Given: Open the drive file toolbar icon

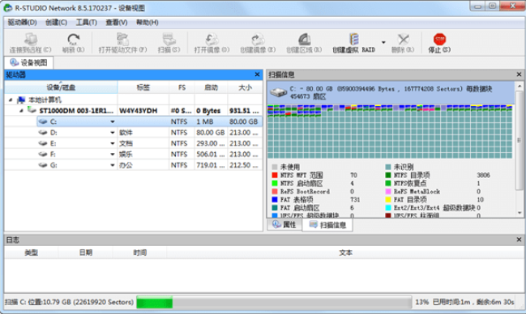Looking at the screenshot, I should point(122,40).
